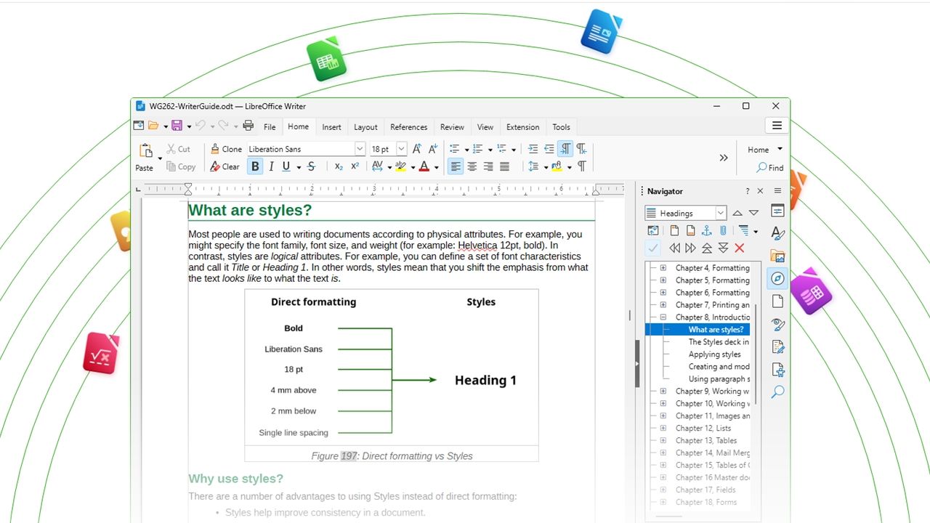This screenshot has height=523, width=930.
Task: Toggle Center paragraph alignment
Action: tap(472, 166)
